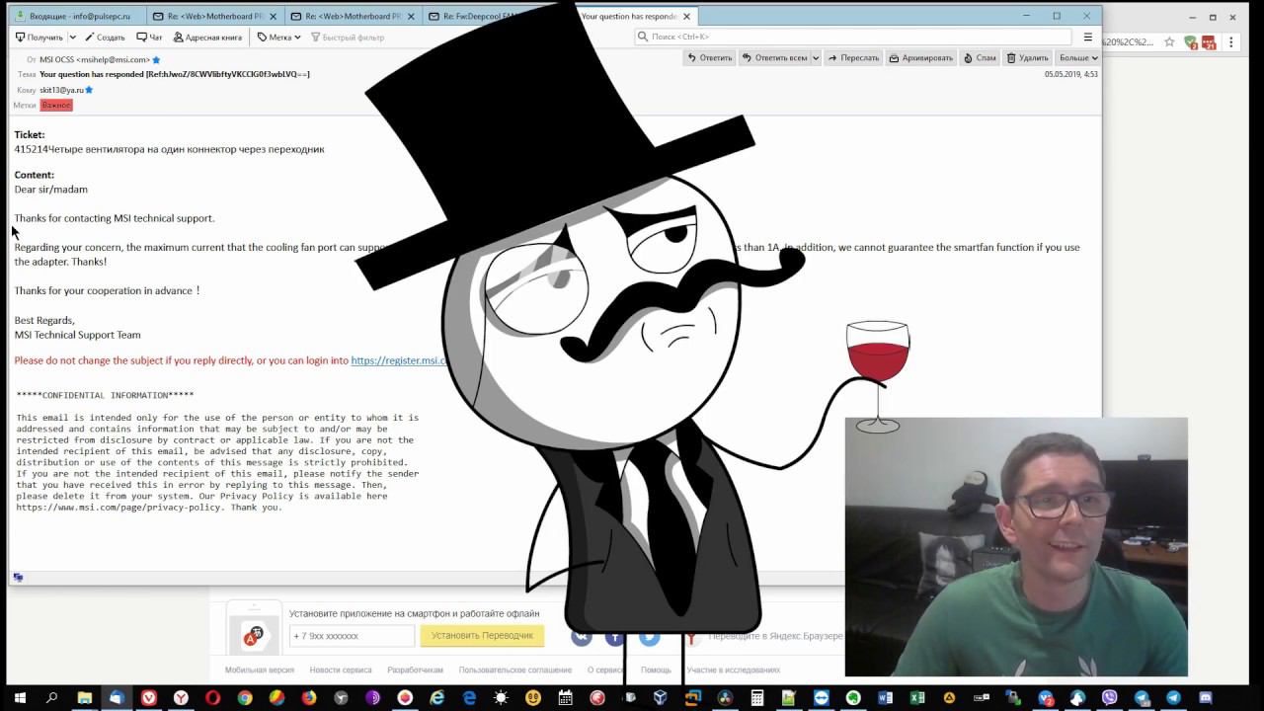Open TeamViewer from the taskbar
Viewport: 1264px width, 711px height.
(x=822, y=698)
